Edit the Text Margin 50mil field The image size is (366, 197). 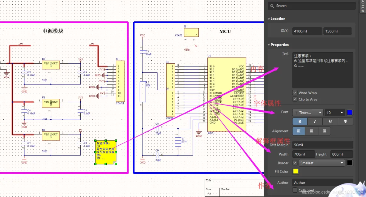[x=323, y=145]
